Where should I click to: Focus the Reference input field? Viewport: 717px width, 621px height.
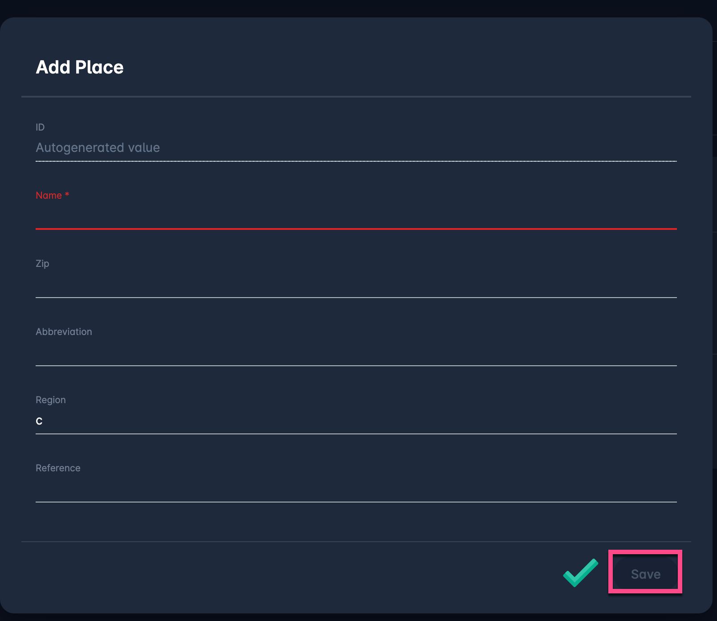(x=356, y=490)
